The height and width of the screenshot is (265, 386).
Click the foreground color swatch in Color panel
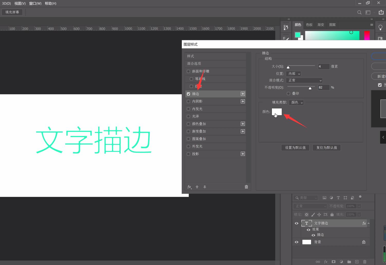298,35
